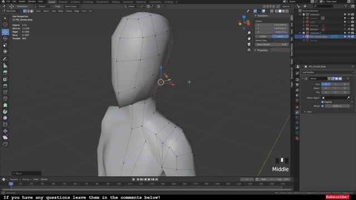Image resolution: width=356 pixels, height=200 pixels.
Task: Open the Edit Mode dropdown
Action: tap(12, 11)
